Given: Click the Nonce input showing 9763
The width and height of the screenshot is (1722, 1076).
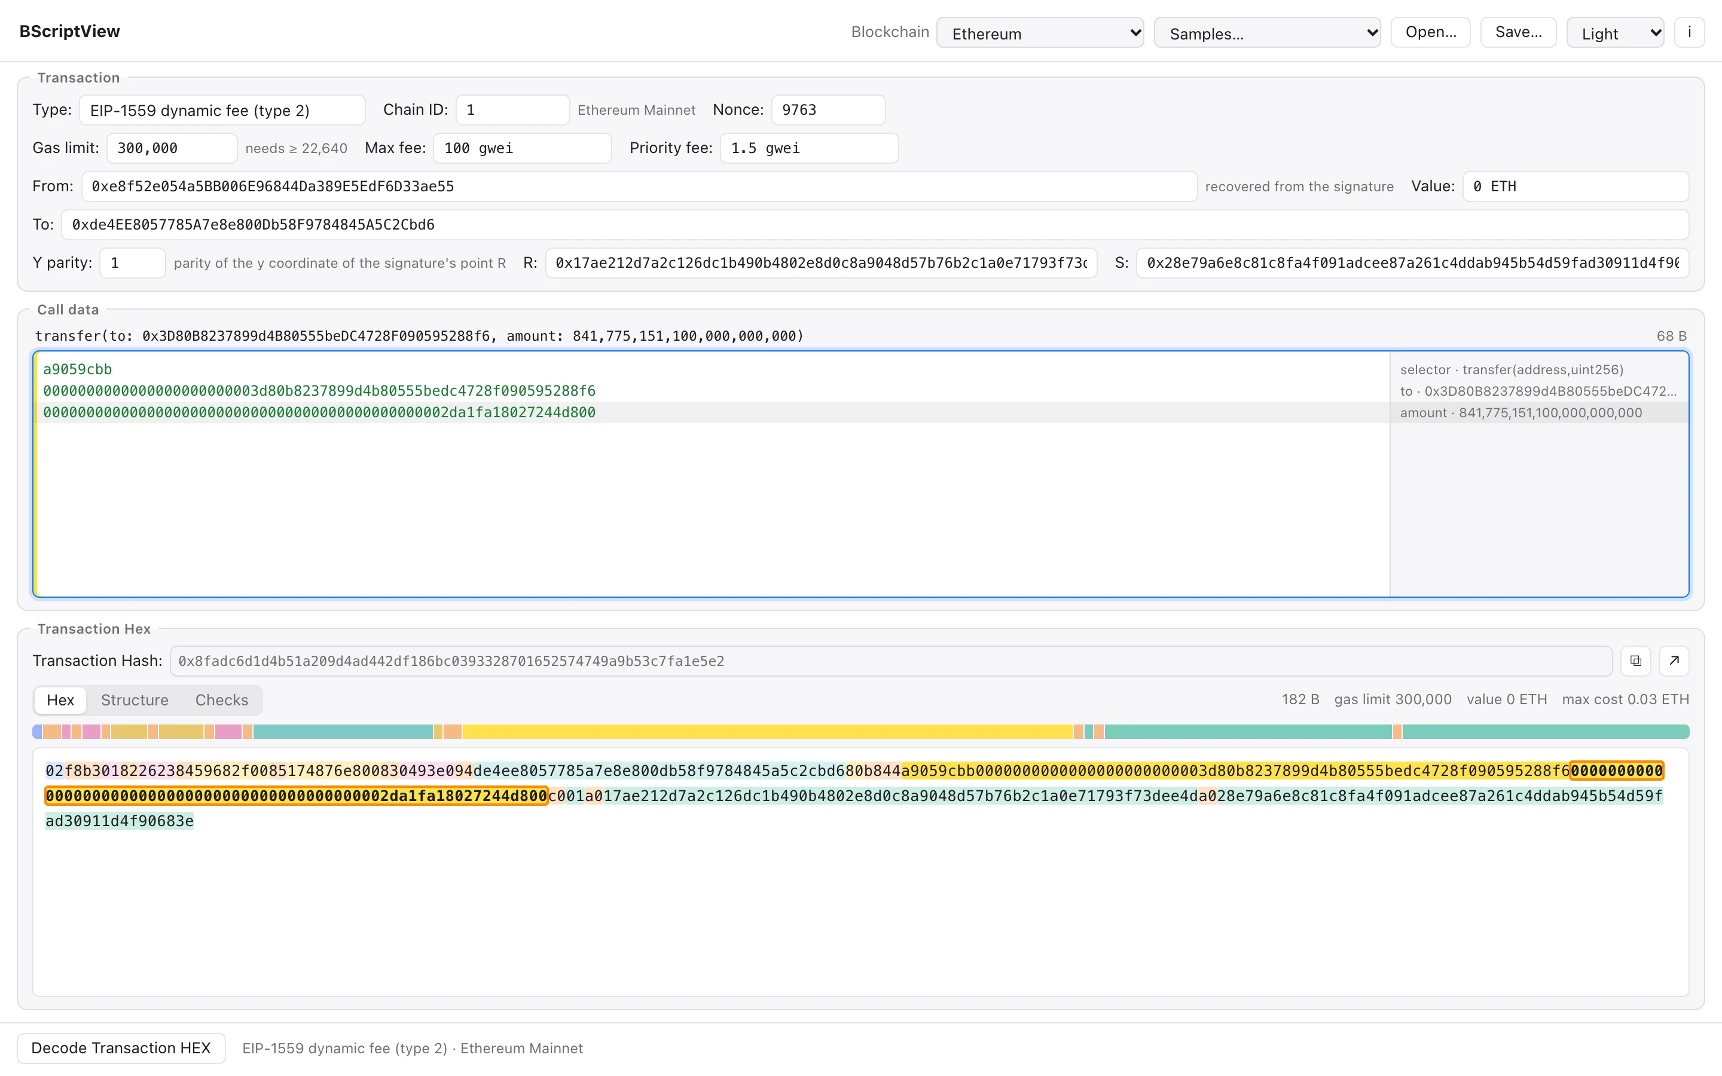Looking at the screenshot, I should (828, 111).
